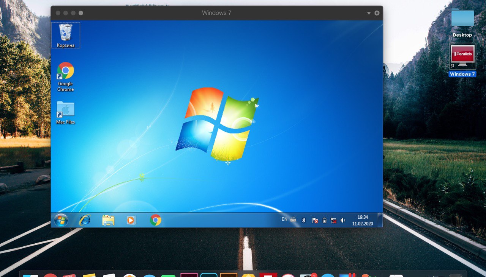Select the Windows 7 Parallels shortcut
This screenshot has width=486, height=277.
coord(462,60)
